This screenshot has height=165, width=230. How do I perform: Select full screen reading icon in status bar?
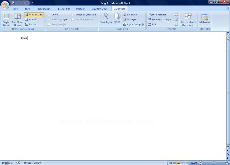pyautogui.click(x=175, y=163)
